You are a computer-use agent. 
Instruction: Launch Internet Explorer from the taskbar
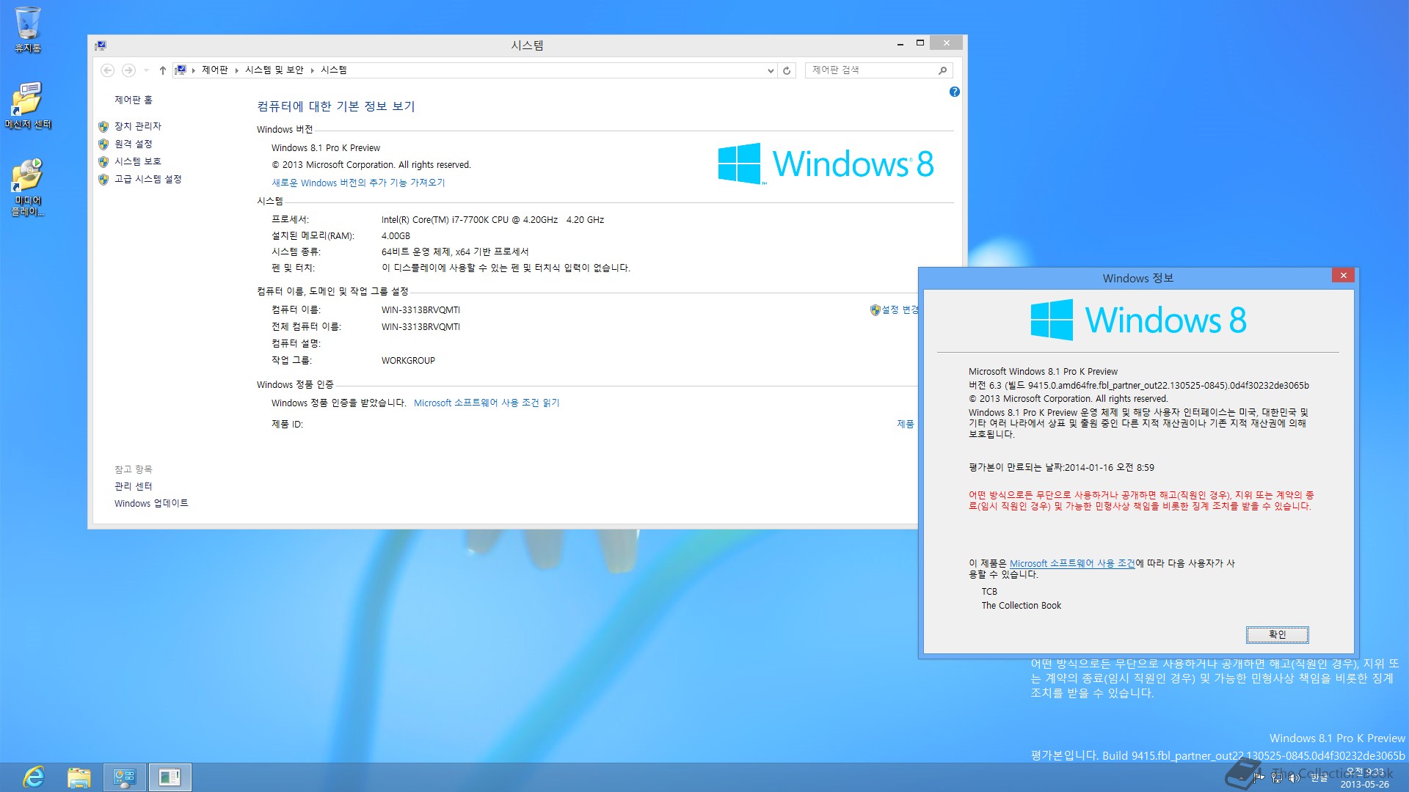click(x=34, y=777)
